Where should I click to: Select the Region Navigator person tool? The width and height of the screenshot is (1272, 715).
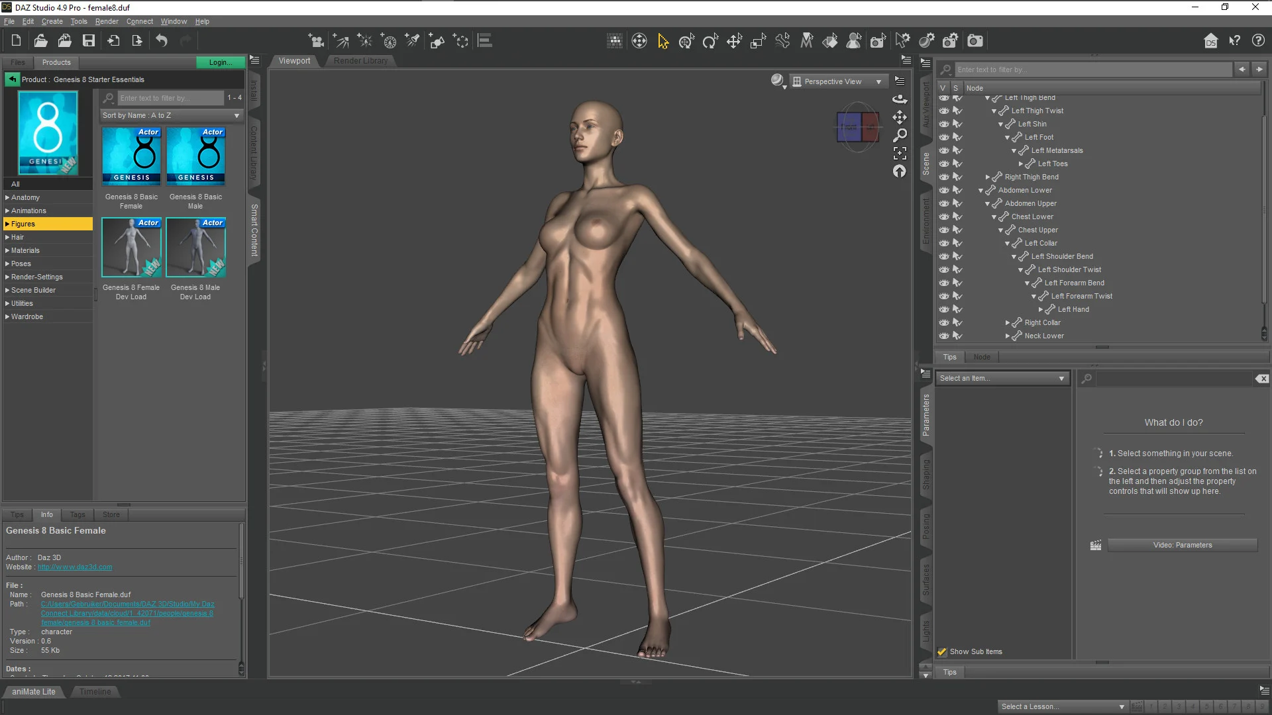click(x=854, y=41)
